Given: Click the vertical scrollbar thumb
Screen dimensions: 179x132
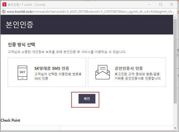Looking at the screenshot, I should point(175,61).
